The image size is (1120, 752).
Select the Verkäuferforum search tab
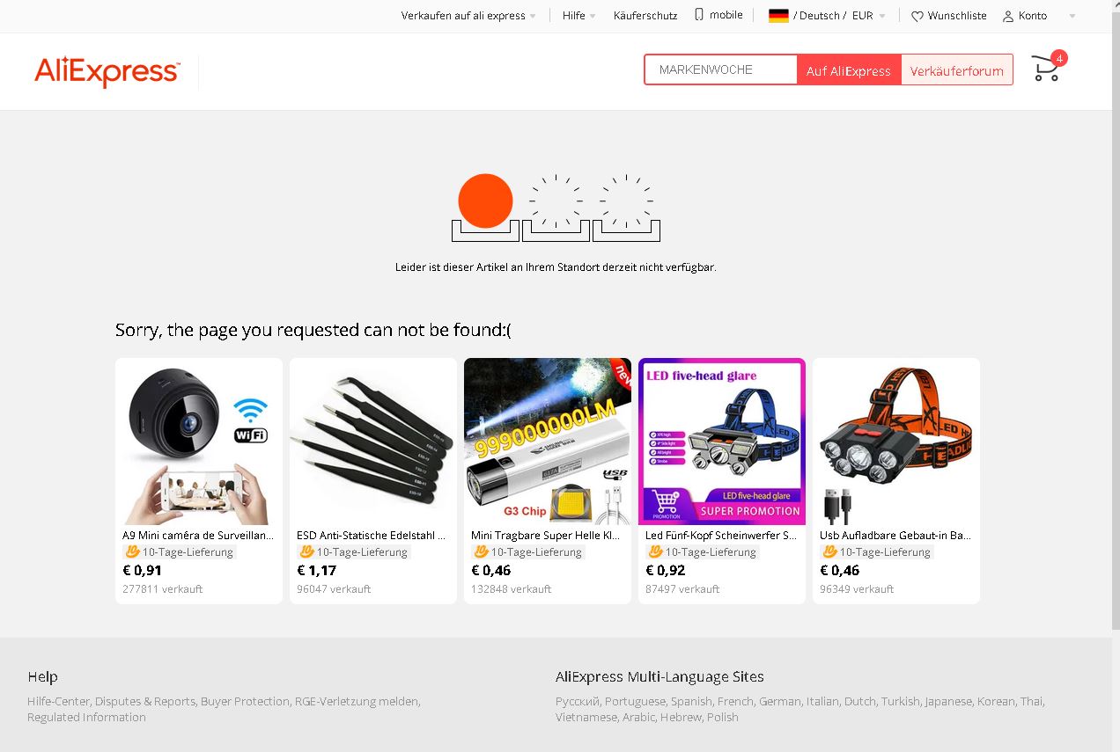coord(957,70)
